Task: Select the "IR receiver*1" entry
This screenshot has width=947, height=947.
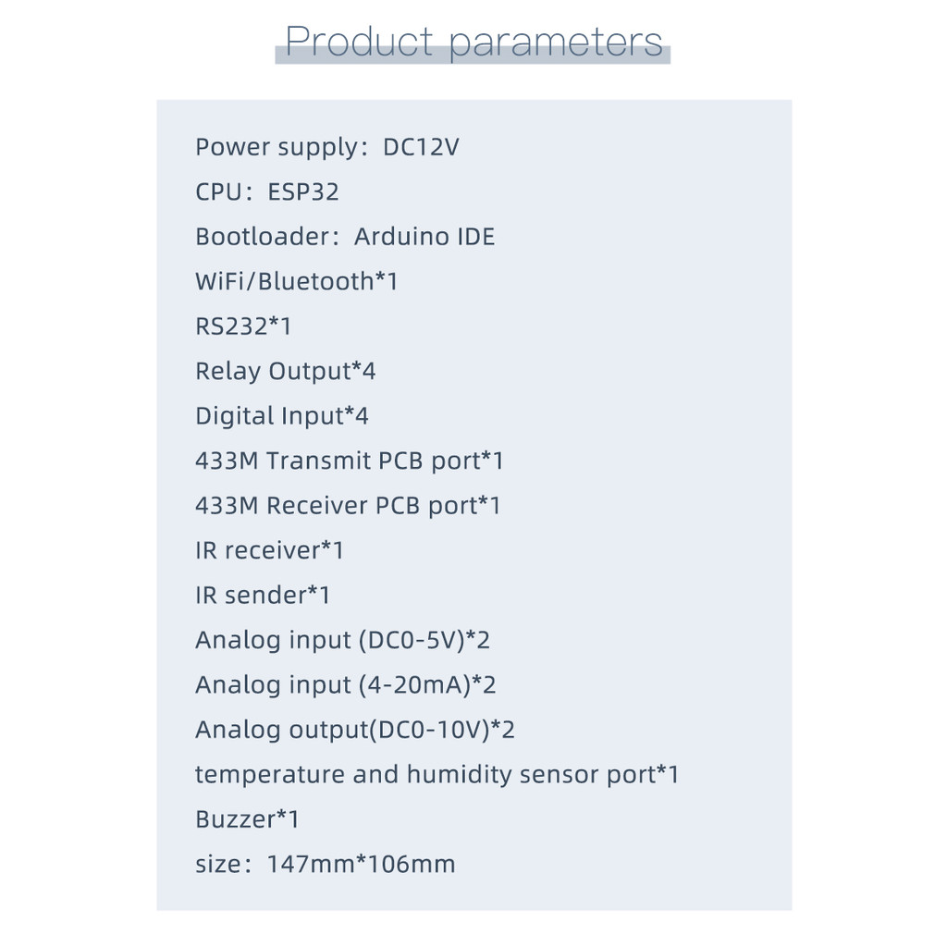Action: coord(269,550)
